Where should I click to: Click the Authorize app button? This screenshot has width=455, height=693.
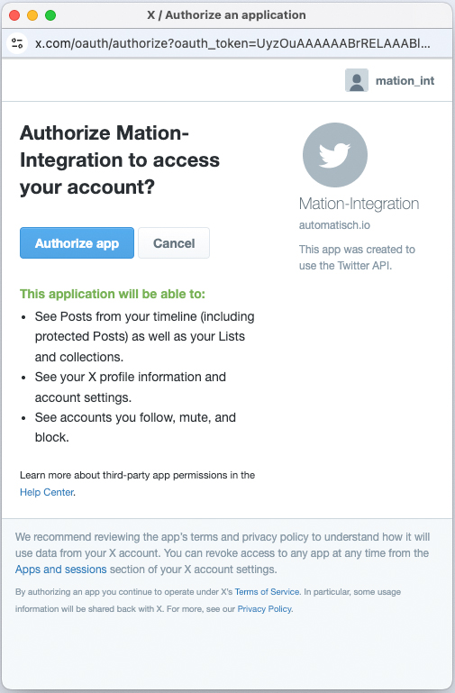click(77, 243)
